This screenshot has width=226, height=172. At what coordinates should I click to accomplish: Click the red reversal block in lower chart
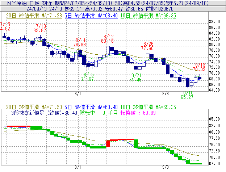coord(108,143)
